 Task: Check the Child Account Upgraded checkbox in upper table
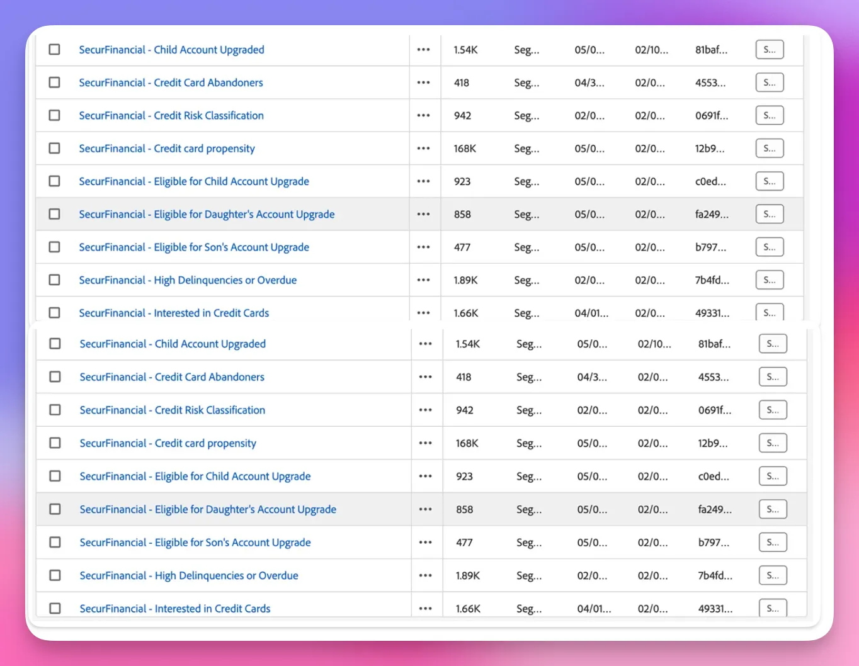55,50
